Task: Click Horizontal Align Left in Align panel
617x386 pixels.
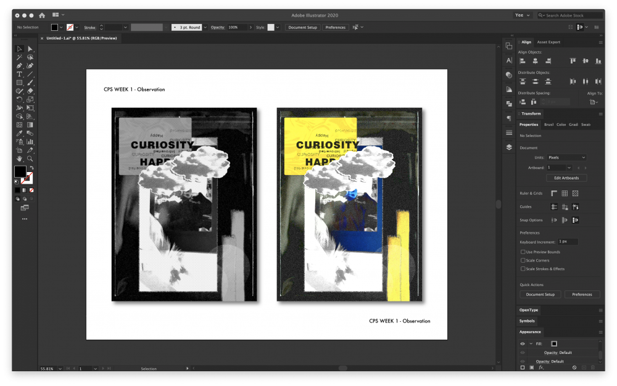Action: click(x=523, y=61)
